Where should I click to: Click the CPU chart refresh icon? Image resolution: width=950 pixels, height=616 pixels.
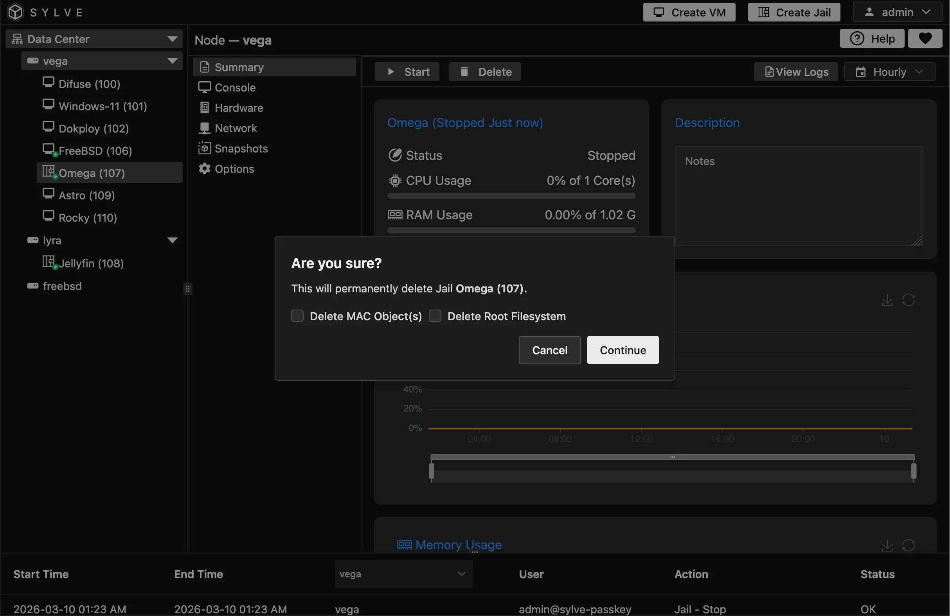coord(908,300)
